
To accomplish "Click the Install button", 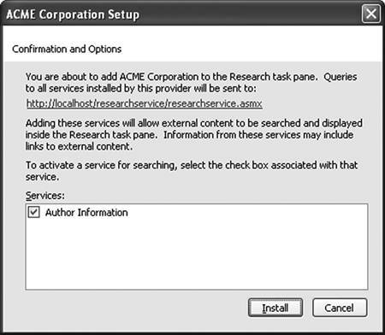I will (275, 308).
